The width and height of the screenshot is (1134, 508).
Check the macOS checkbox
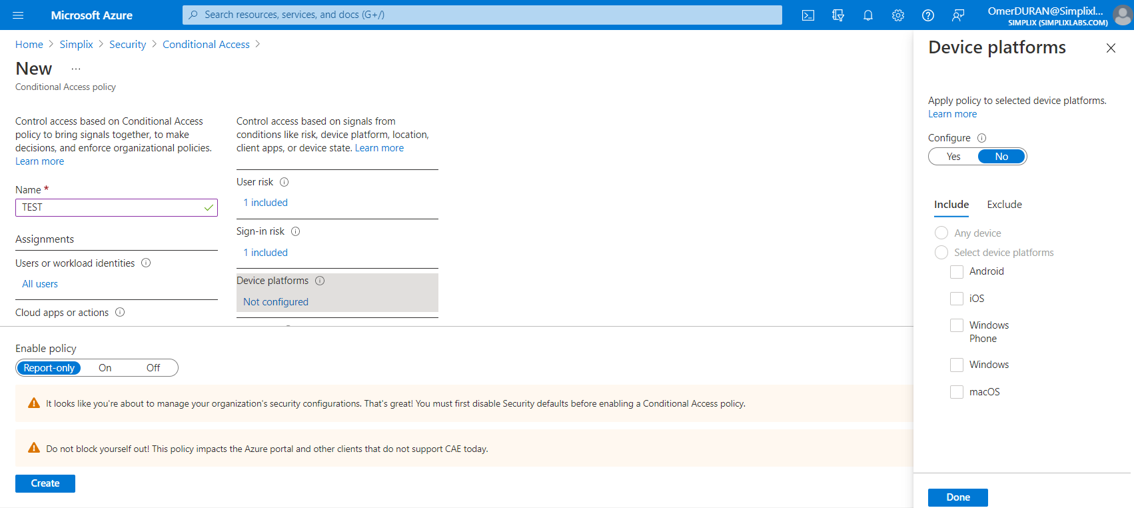pos(957,392)
